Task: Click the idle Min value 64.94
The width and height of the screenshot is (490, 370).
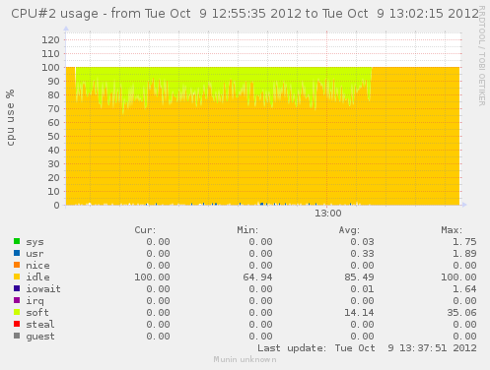Action: click(257, 277)
